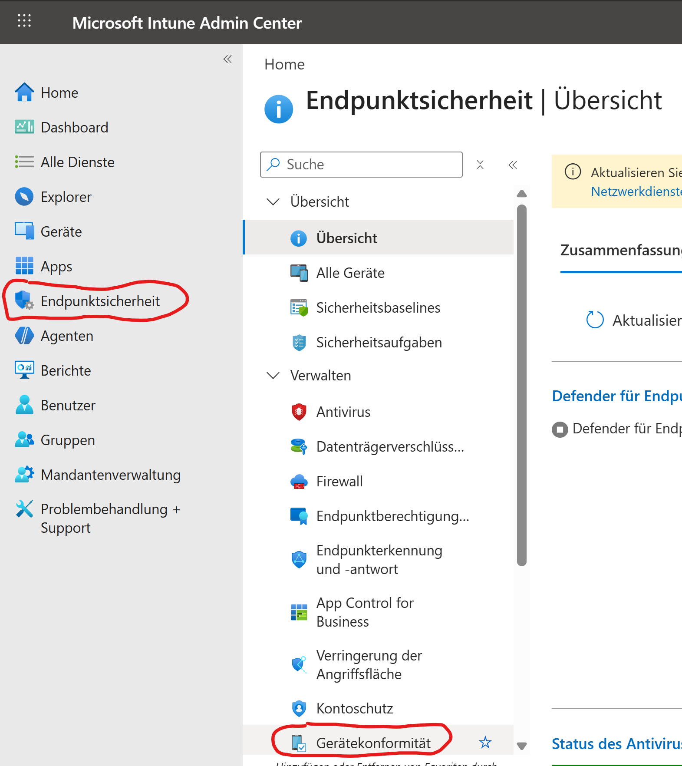
Task: Select Alle Geräte menu item
Action: pyautogui.click(x=350, y=273)
